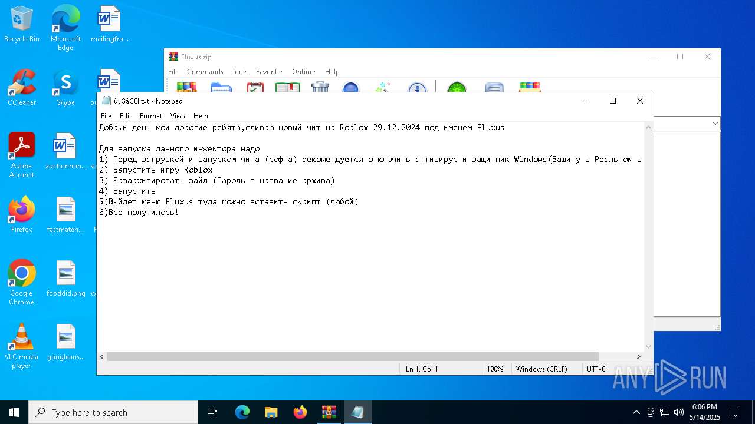Click Notepad horizontal scrollbar left arrow
Viewport: 755px width, 424px height.
(102, 357)
